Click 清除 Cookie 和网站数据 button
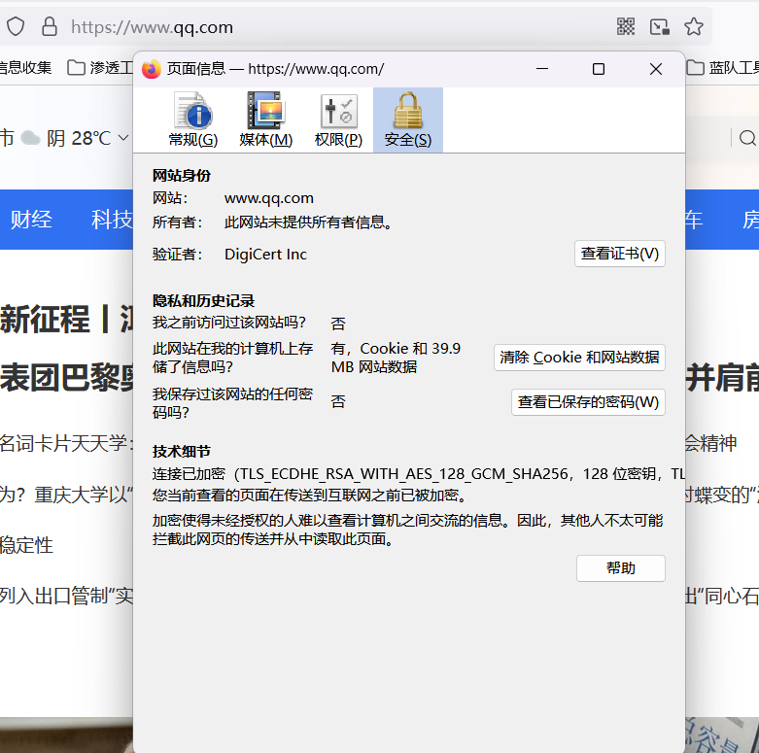The width and height of the screenshot is (759, 753). pos(579,358)
